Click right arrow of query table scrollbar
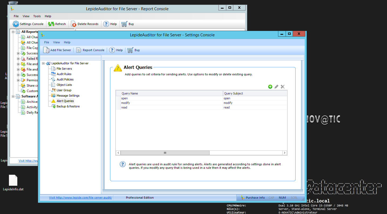 coord(285,153)
